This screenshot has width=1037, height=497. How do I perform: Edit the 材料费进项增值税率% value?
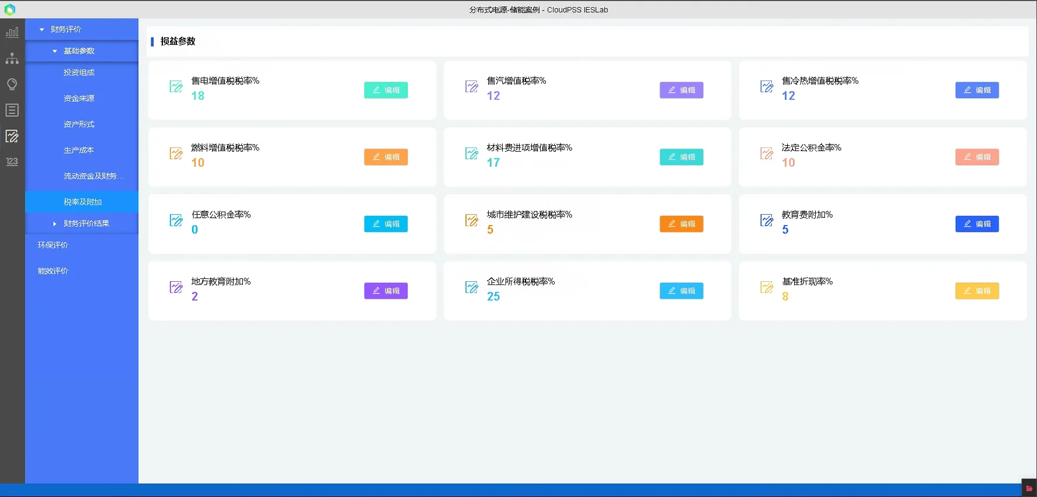tap(681, 157)
